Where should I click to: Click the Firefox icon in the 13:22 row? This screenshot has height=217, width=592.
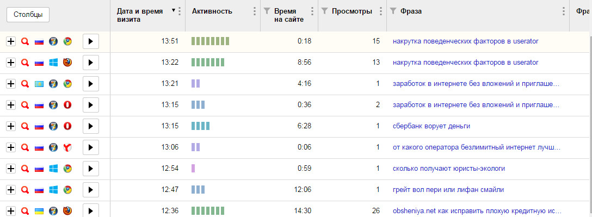(67, 62)
